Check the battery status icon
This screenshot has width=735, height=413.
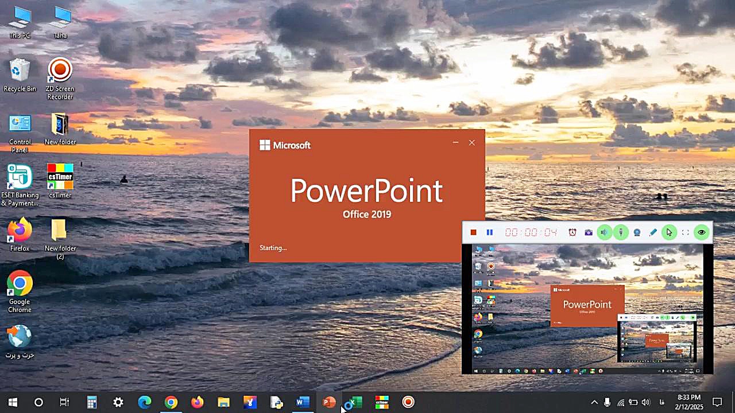pyautogui.click(x=633, y=402)
